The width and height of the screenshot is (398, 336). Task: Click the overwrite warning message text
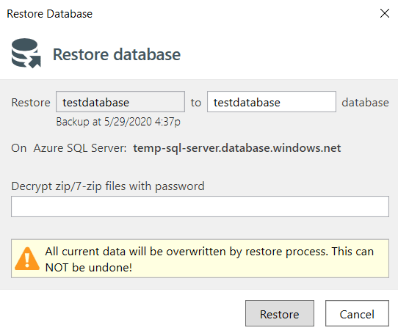point(209,259)
